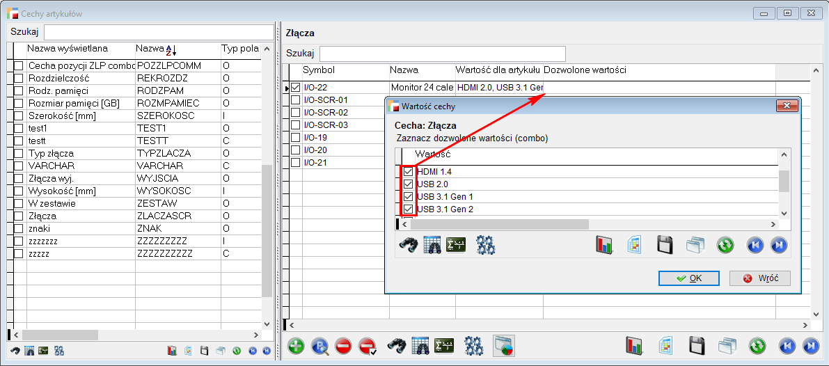Refresh the left features list
Image resolution: width=829 pixels, height=366 pixels.
click(x=237, y=350)
